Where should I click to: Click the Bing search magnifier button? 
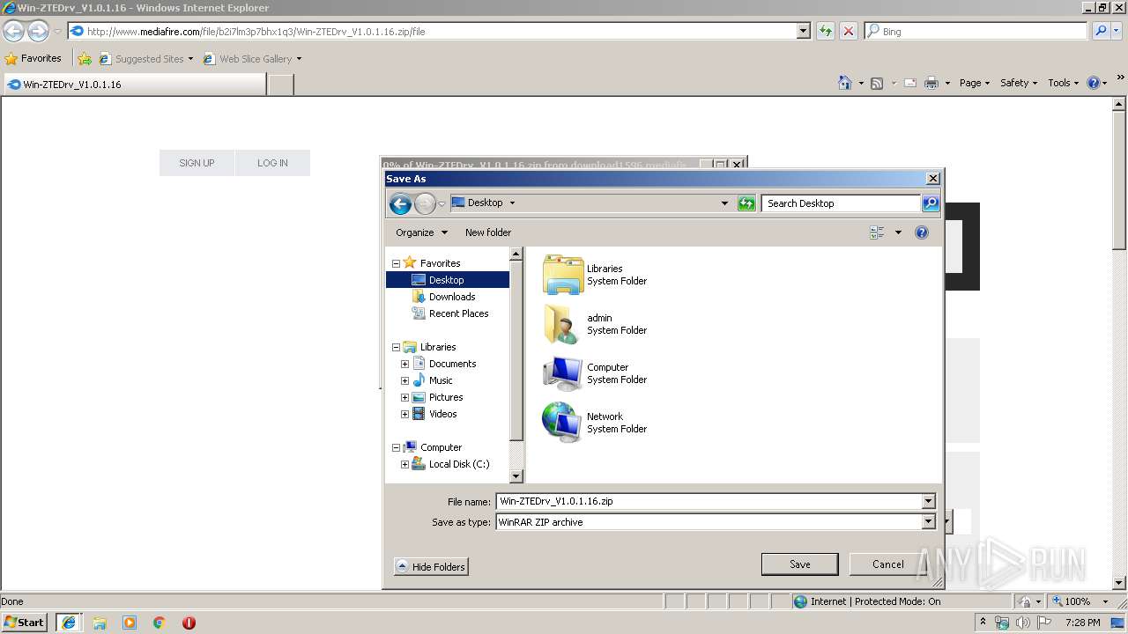tap(1100, 31)
